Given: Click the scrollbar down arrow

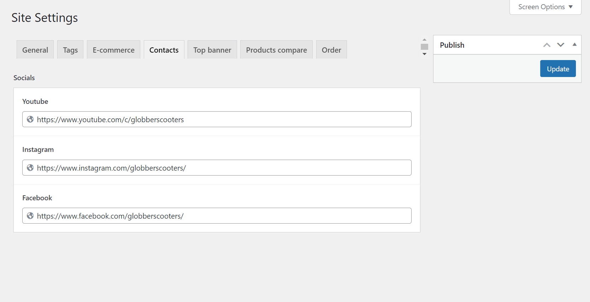Looking at the screenshot, I should [424, 54].
